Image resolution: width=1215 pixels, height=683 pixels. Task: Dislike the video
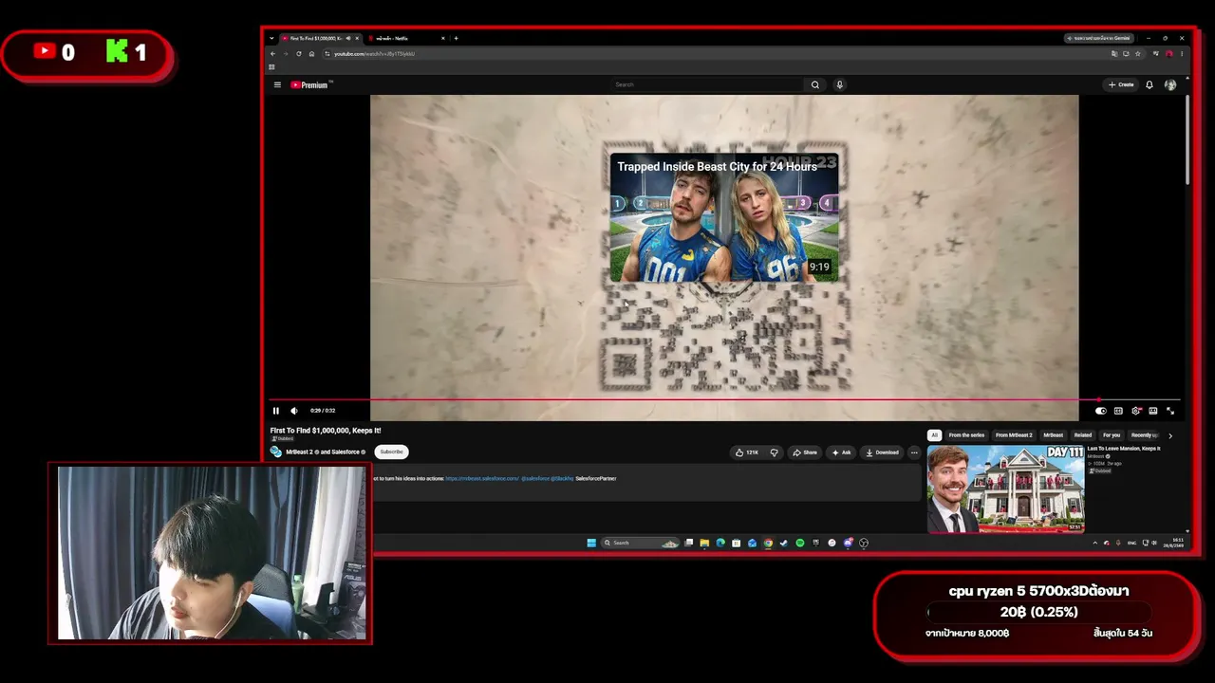click(x=774, y=452)
